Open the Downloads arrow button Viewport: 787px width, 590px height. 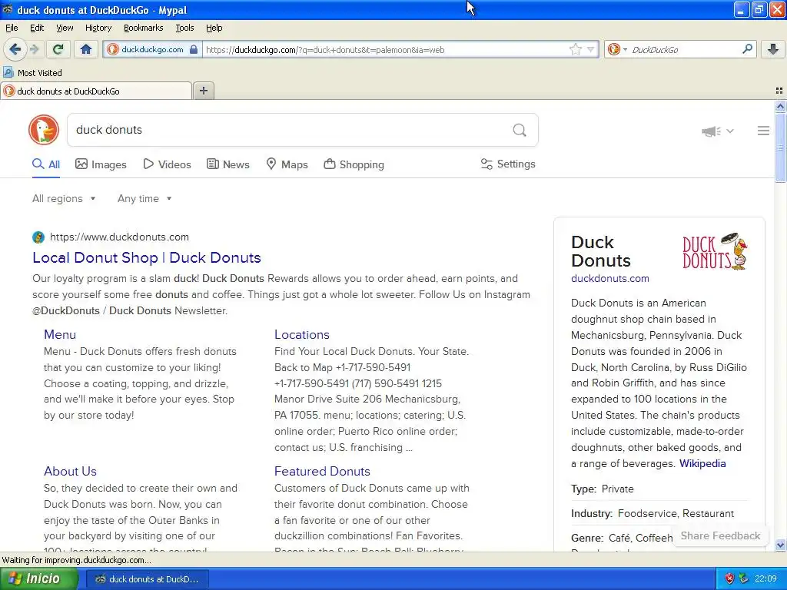coord(773,49)
